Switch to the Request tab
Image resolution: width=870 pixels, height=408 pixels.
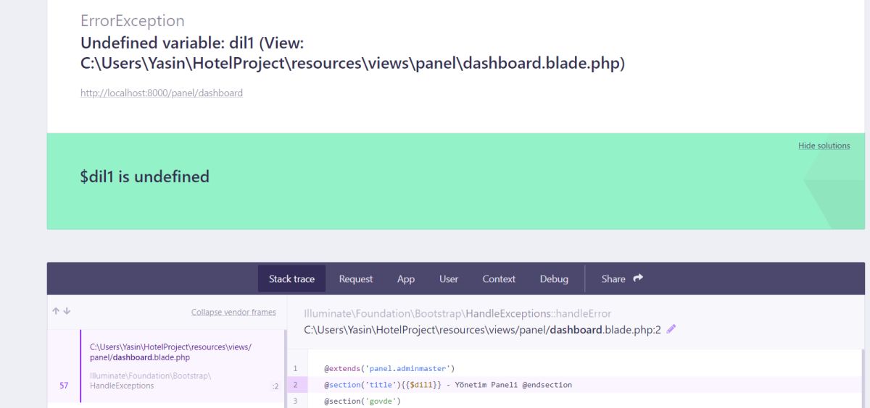pyautogui.click(x=356, y=279)
